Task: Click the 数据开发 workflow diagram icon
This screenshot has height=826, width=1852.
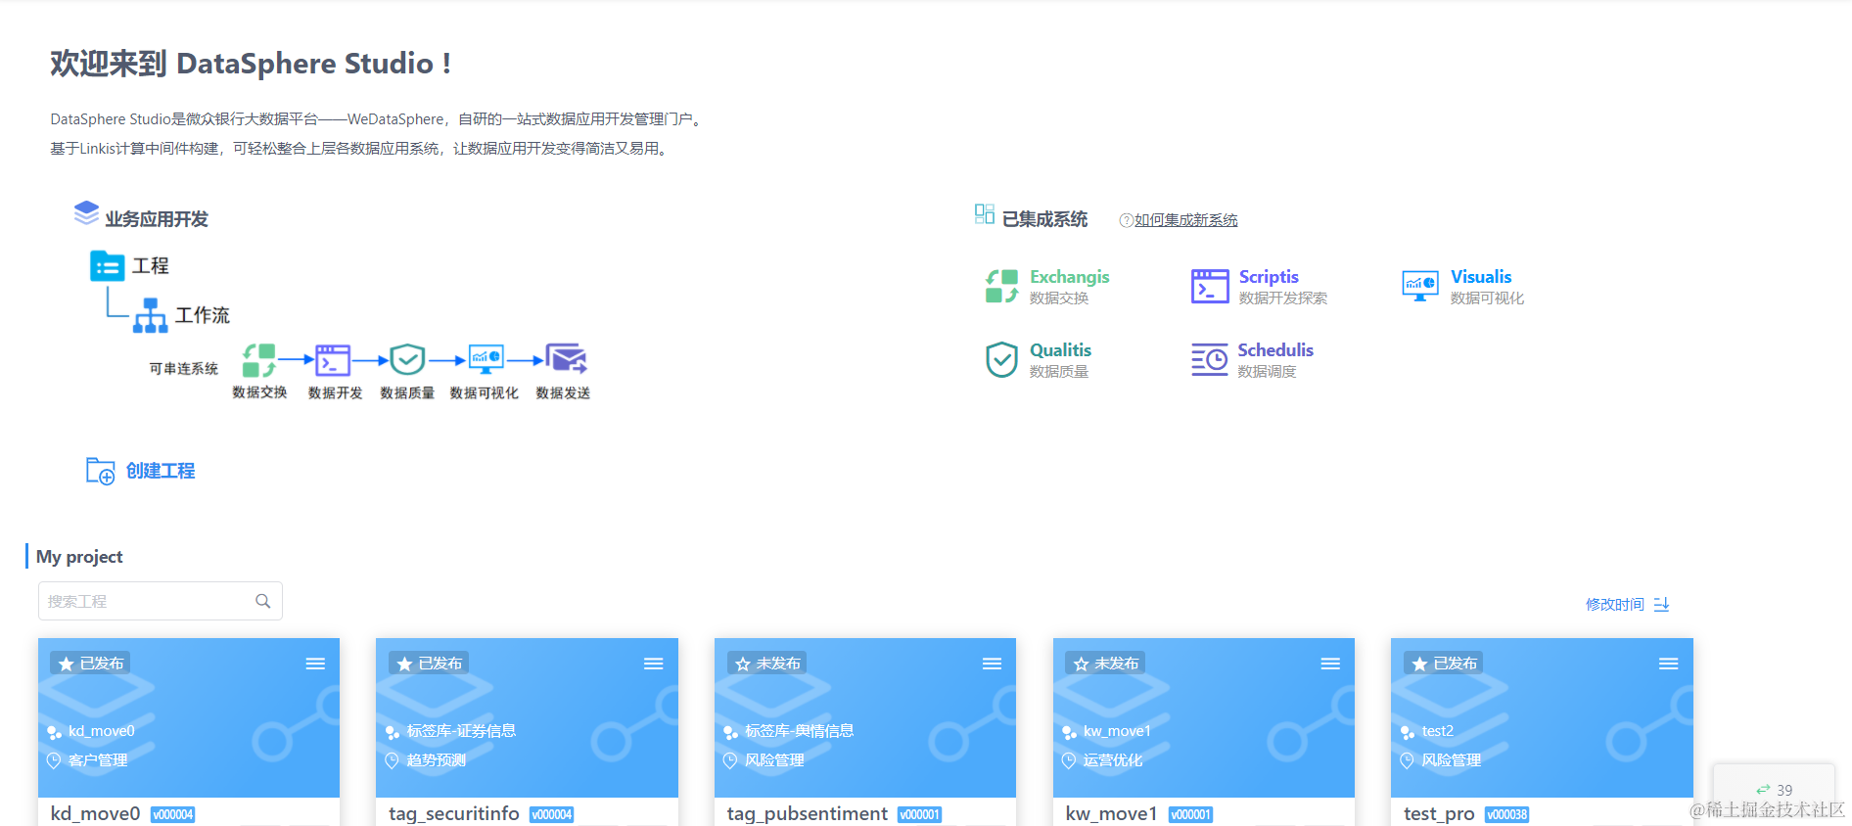Action: point(333,360)
